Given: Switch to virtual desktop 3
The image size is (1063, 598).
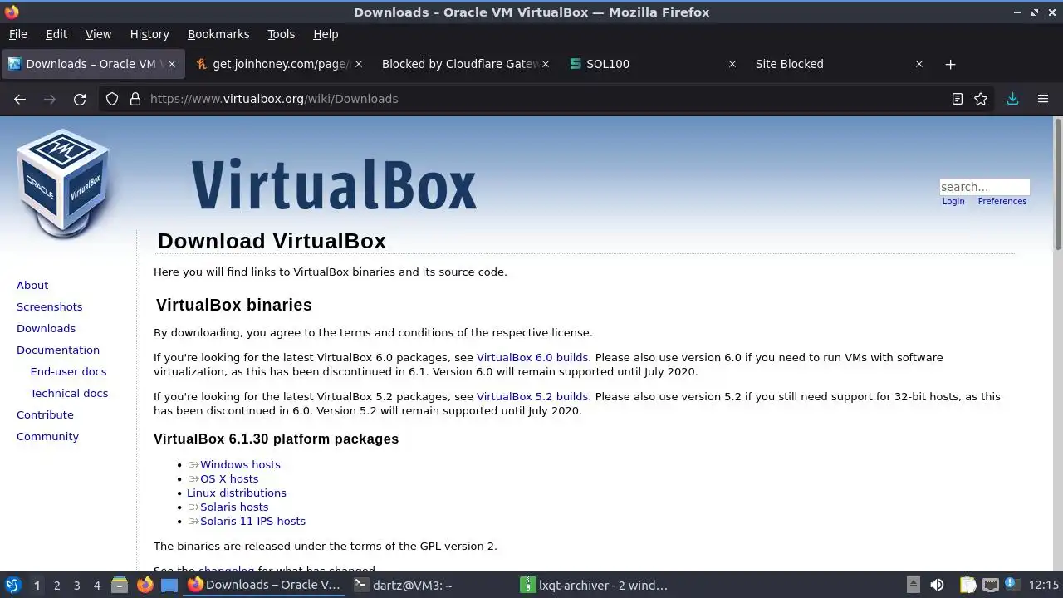Looking at the screenshot, I should tap(76, 586).
